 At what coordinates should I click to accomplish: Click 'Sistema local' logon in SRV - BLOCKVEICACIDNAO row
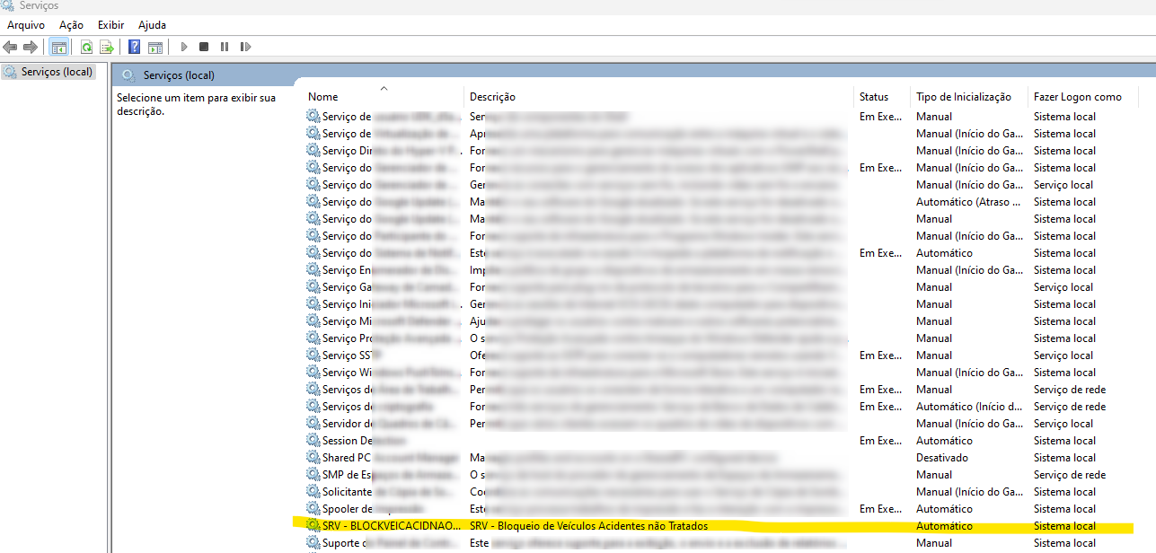pos(1064,526)
